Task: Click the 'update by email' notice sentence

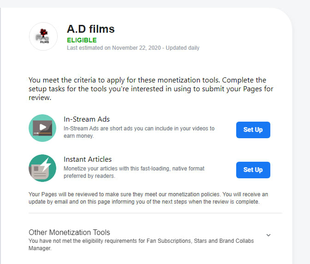Action: pyautogui.click(x=144, y=202)
